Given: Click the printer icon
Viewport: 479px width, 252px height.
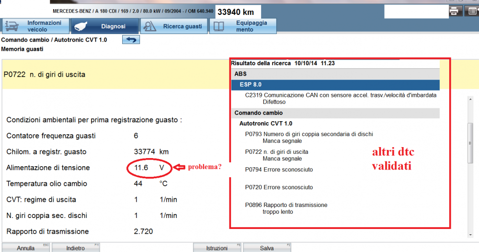Looking at the screenshot, I should point(454,11).
